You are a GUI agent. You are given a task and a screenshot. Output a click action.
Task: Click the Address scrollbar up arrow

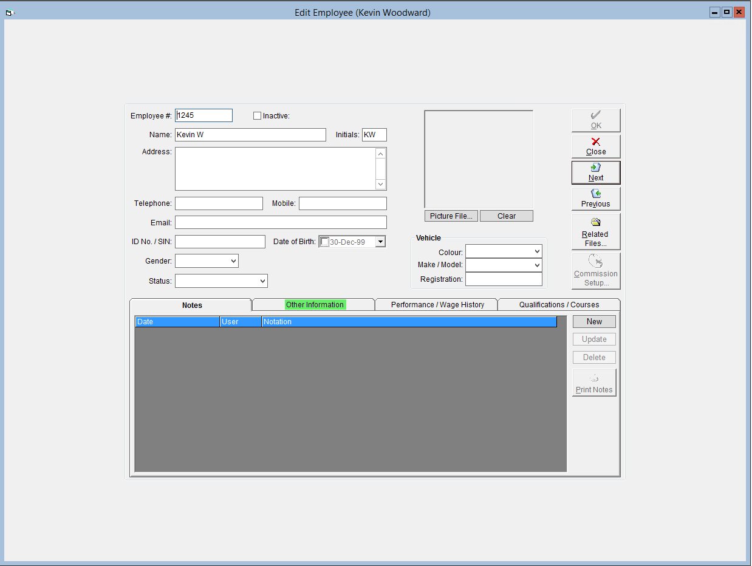pyautogui.click(x=381, y=154)
